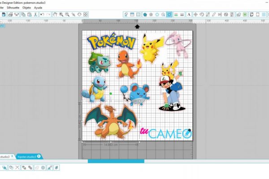Click the Cut scissors icon
Viewport: 269px width, 179px height.
click(35, 14)
